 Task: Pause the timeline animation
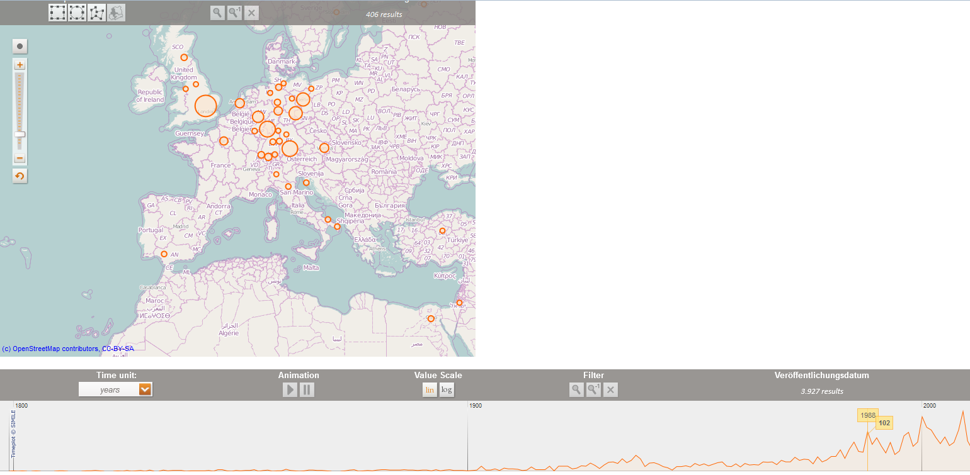click(x=307, y=390)
